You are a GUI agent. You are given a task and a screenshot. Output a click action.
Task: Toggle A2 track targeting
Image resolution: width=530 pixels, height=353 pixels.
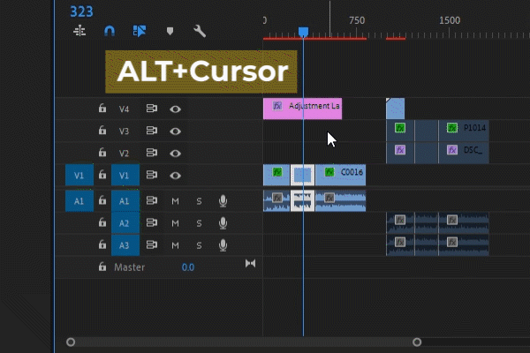point(125,223)
